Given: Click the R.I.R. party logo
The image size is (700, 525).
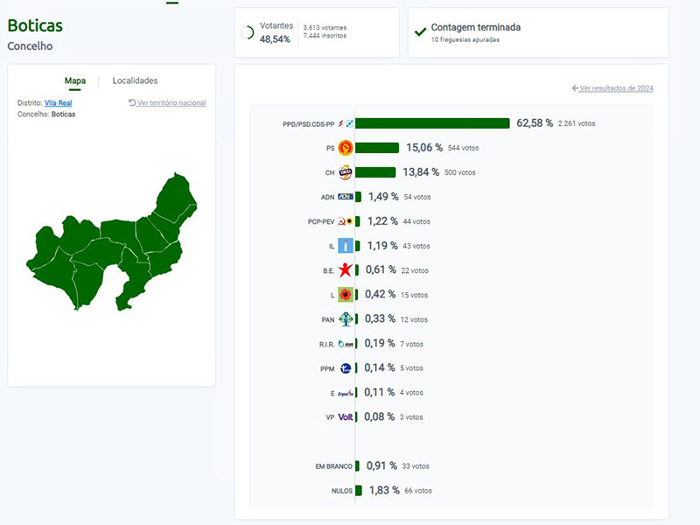Looking at the screenshot, I should [x=346, y=344].
